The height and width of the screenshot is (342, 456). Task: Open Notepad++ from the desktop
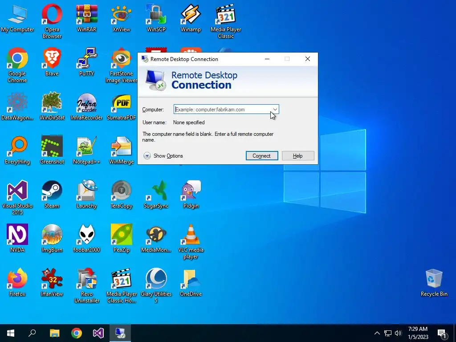point(86,151)
